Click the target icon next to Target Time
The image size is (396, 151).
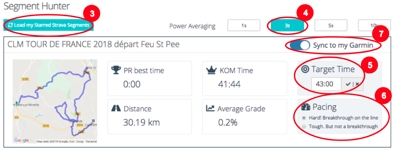[305, 69]
